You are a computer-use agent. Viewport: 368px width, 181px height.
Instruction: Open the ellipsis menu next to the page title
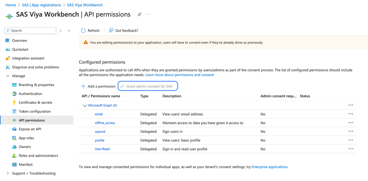click(148, 15)
